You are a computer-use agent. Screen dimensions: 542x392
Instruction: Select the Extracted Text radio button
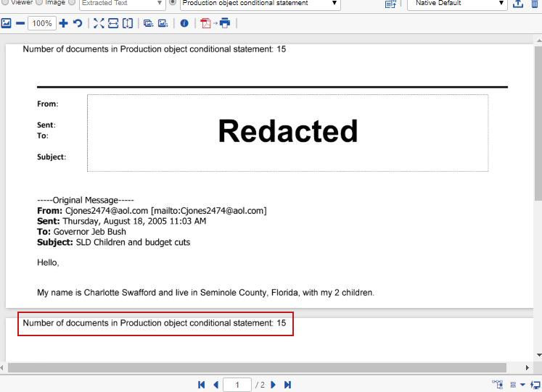(72, 2)
